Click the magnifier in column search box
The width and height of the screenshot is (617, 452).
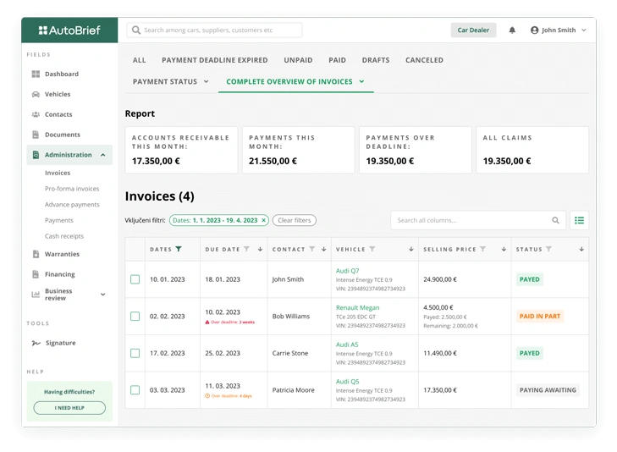pos(556,220)
